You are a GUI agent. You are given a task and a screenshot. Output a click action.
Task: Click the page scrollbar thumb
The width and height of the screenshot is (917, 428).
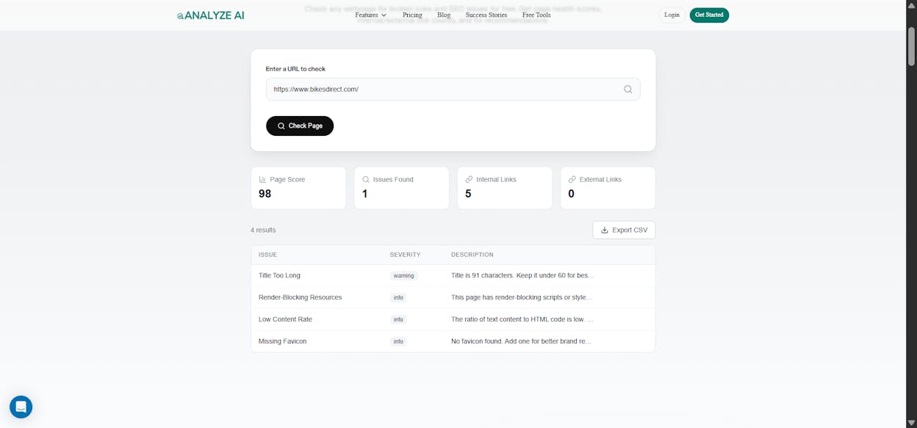point(911,46)
